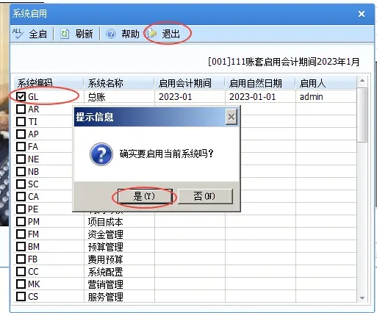Check the PM 项目成本 checkbox
Image resolution: width=377 pixels, height=313 pixels.
click(x=21, y=221)
